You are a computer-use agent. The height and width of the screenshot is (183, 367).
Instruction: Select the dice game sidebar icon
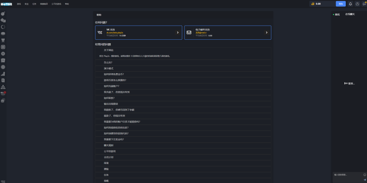(x=3, y=20)
